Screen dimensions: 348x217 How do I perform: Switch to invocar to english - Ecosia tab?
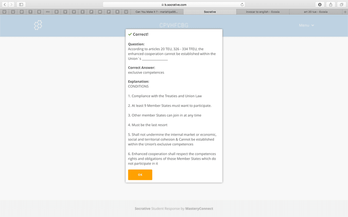click(263, 12)
